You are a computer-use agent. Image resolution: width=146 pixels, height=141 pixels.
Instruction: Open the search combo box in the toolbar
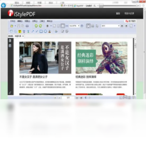pyautogui.click(x=110, y=26)
